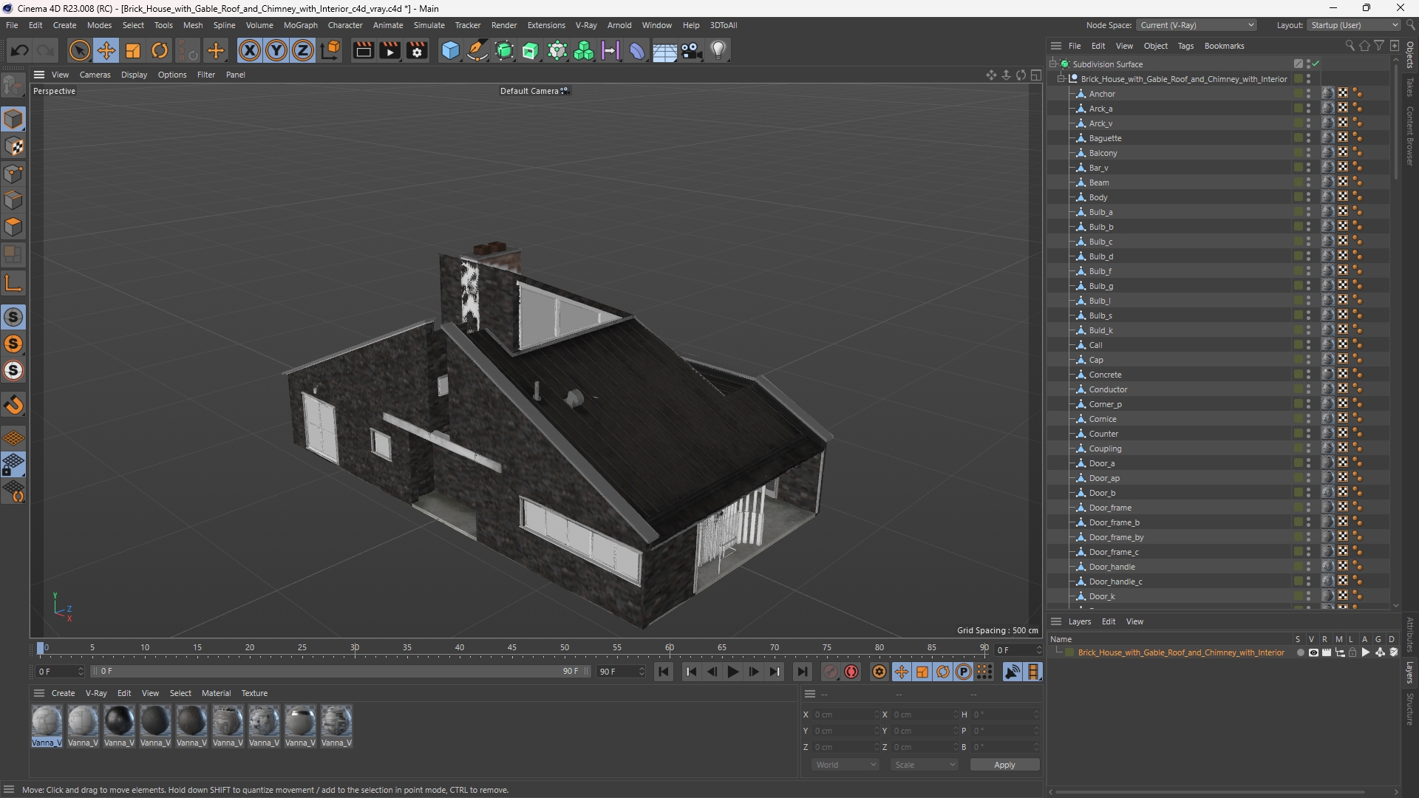Toggle visibility dot for Anchor object

click(1308, 92)
